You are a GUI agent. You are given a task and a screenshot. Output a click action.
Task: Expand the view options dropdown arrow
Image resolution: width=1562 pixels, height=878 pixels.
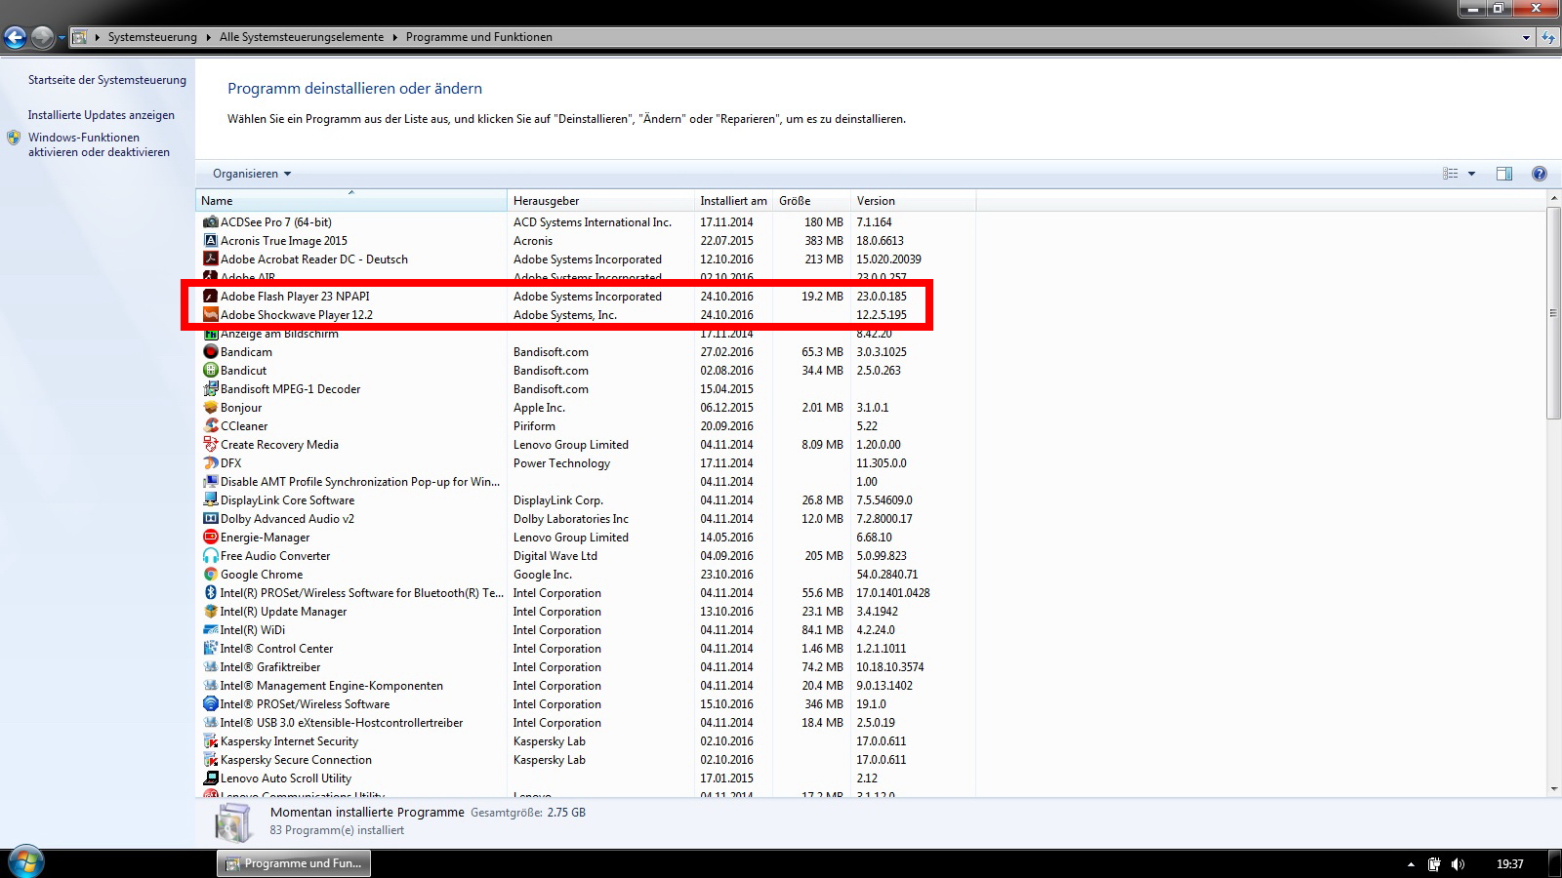1471,174
